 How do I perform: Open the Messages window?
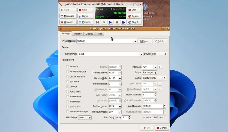pos(68,16)
